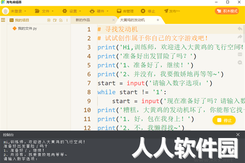
Task: Open the 文件 file menu
Action: coord(42,11)
